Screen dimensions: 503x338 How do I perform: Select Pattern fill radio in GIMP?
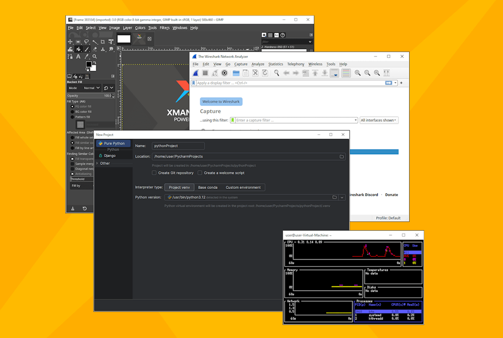tap(72, 117)
